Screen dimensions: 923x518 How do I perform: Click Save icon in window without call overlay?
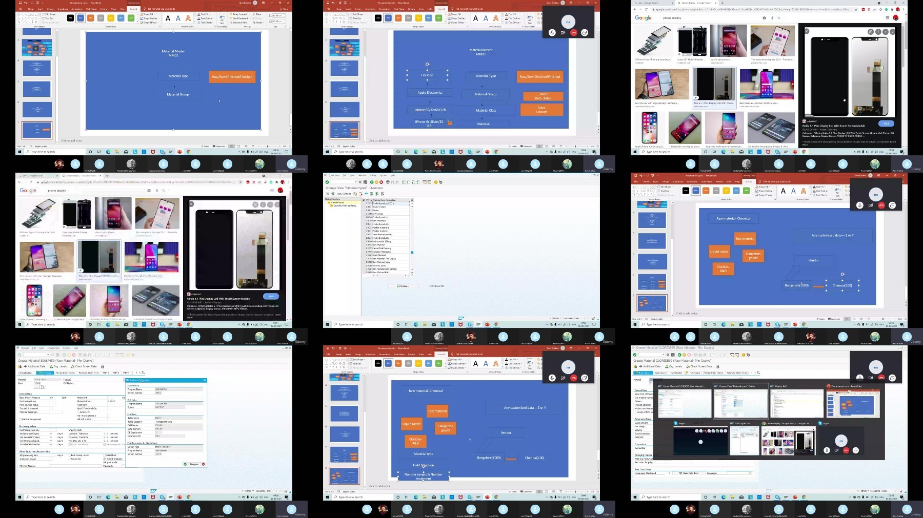20,3
